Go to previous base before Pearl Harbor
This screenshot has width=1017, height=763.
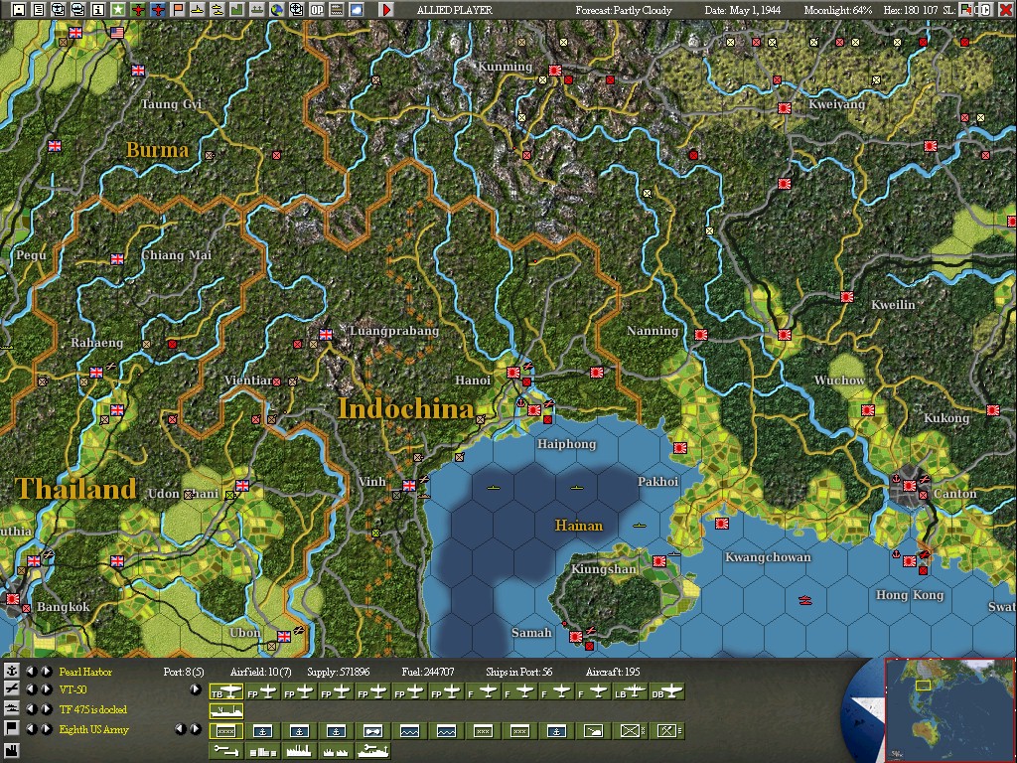[31, 671]
